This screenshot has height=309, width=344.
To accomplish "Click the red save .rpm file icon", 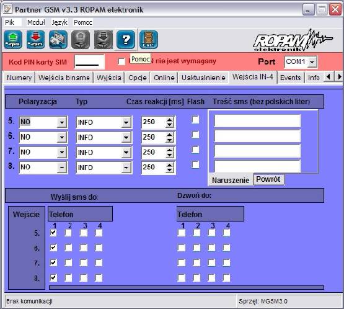I will [x=35, y=40].
